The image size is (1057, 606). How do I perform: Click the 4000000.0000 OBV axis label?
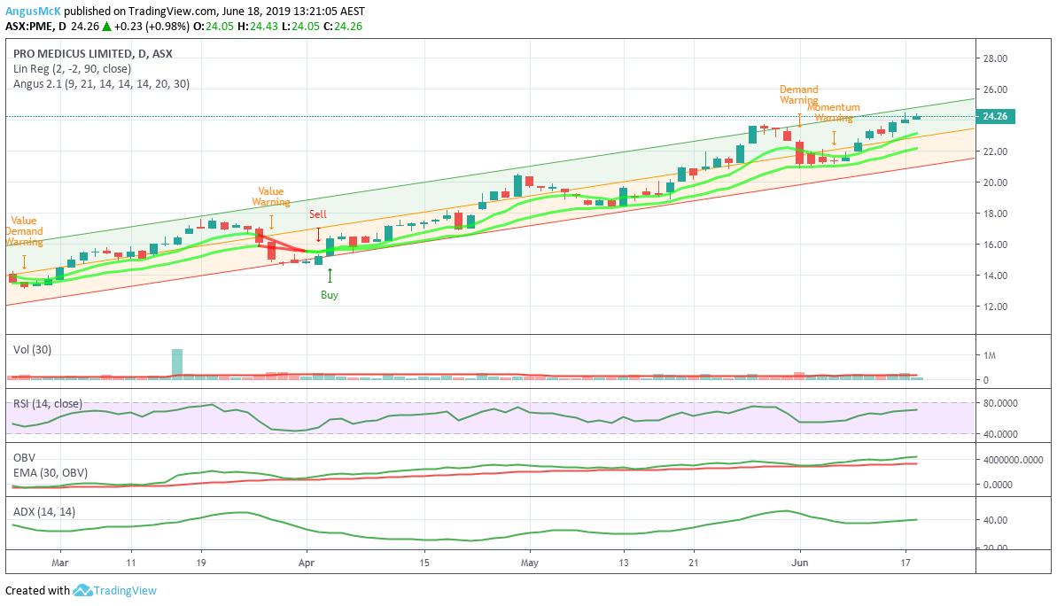tap(1014, 460)
